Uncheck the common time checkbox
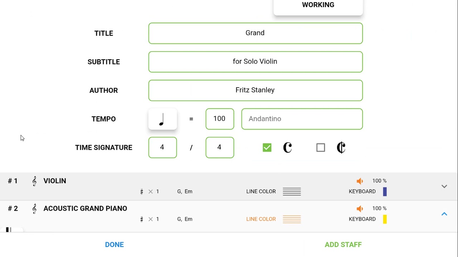The height and width of the screenshot is (257, 458). point(267,147)
